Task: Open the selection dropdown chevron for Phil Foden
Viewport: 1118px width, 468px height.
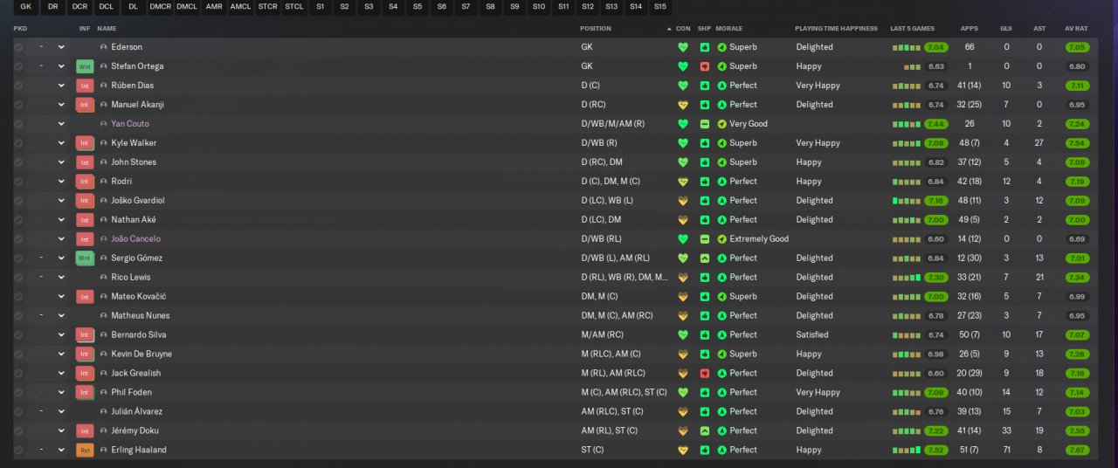Action: [61, 393]
